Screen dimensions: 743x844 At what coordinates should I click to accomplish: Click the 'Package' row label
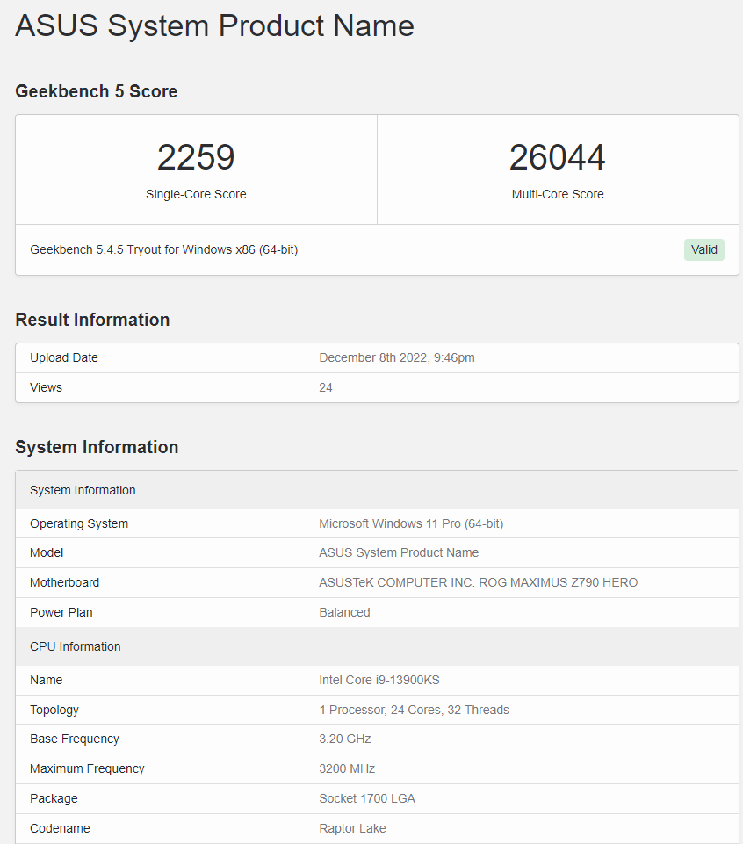point(54,799)
